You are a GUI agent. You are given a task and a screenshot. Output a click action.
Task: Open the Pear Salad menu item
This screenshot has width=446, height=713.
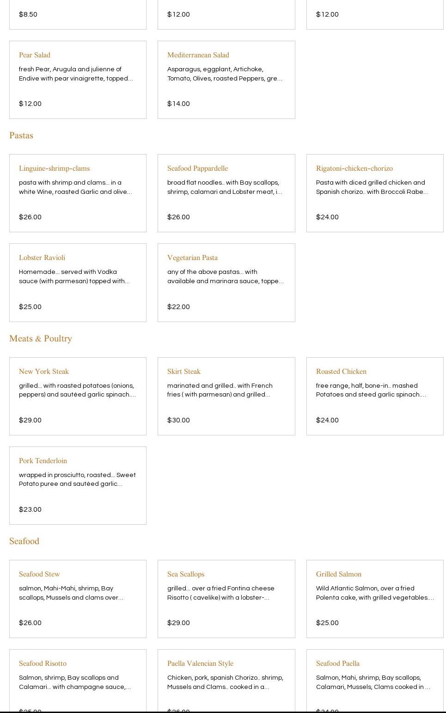point(35,55)
